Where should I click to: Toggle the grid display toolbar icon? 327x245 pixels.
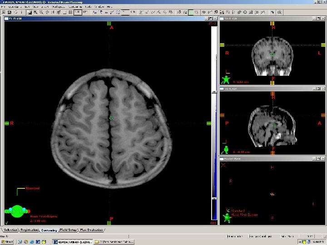70,12
